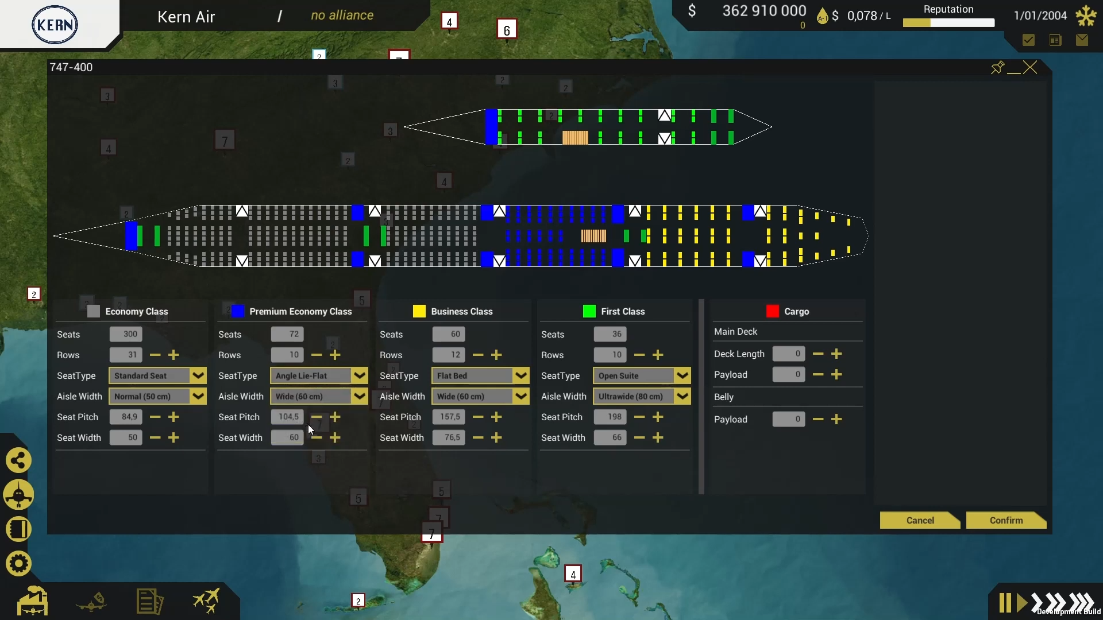Pin the 747-400 configuration window
This screenshot has height=620, width=1103.
[998, 67]
